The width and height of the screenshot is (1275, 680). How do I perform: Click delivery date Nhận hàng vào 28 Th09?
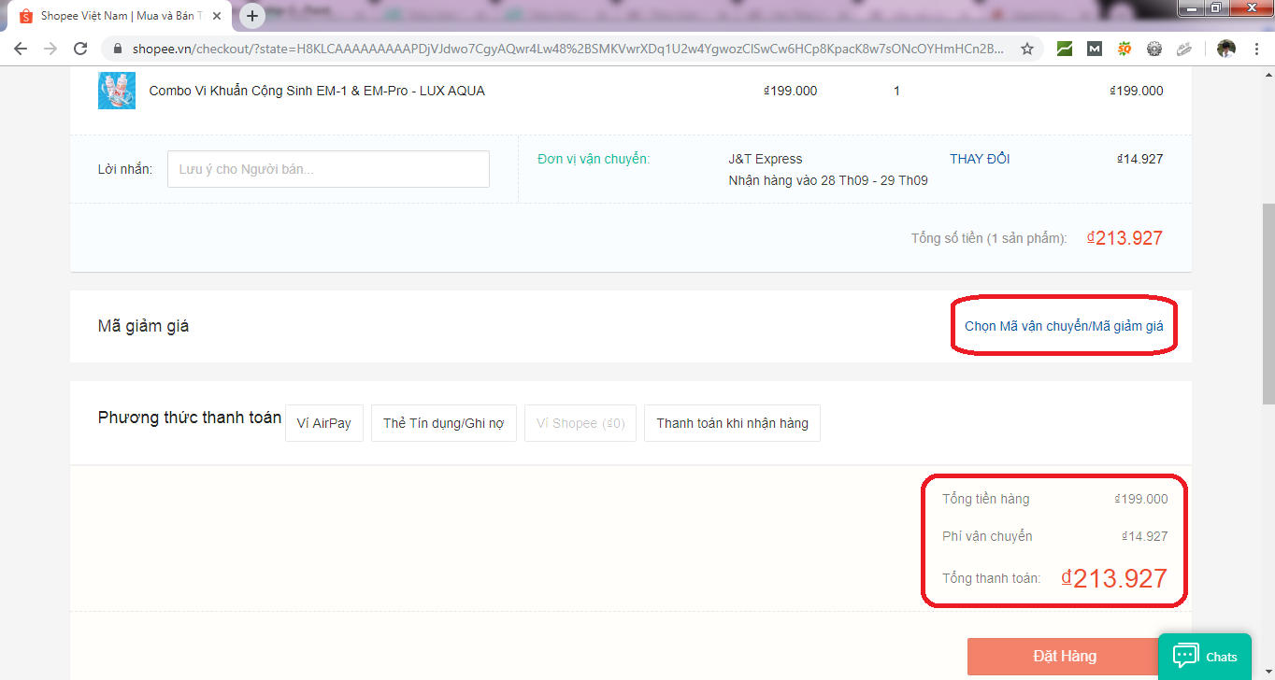pos(828,180)
